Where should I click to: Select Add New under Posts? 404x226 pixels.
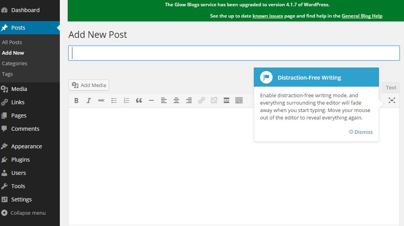(13, 53)
